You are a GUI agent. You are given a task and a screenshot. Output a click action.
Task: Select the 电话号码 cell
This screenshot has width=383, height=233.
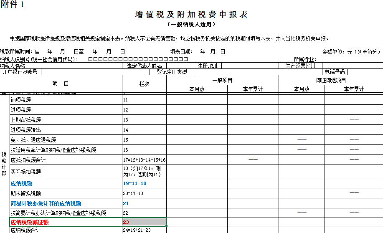(x=335, y=72)
